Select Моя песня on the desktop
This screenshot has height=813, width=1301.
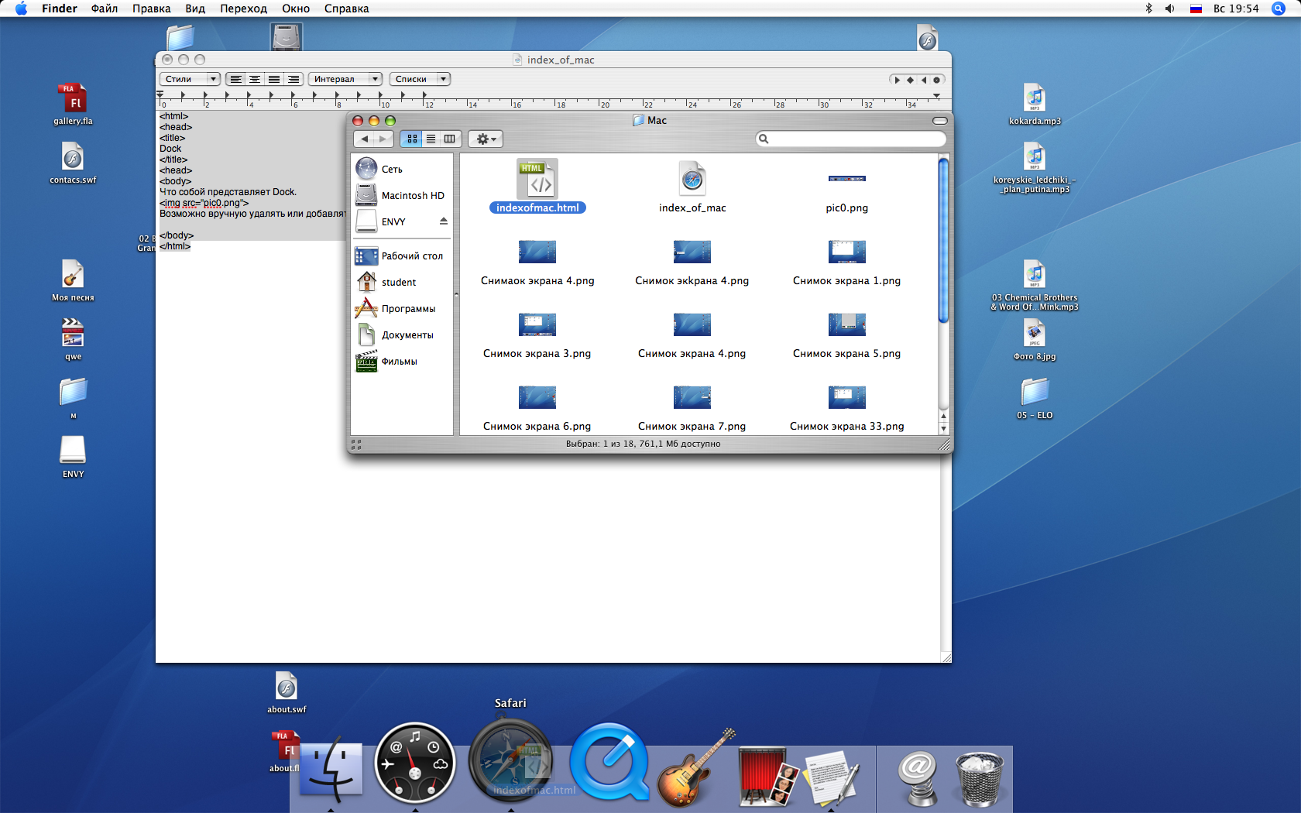73,280
